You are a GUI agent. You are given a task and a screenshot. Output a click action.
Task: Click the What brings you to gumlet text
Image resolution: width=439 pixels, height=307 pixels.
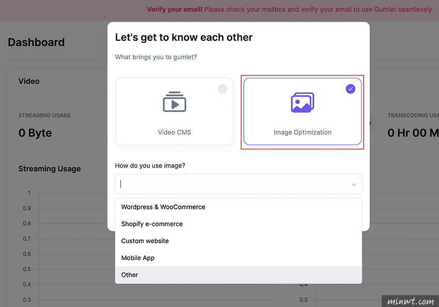156,57
